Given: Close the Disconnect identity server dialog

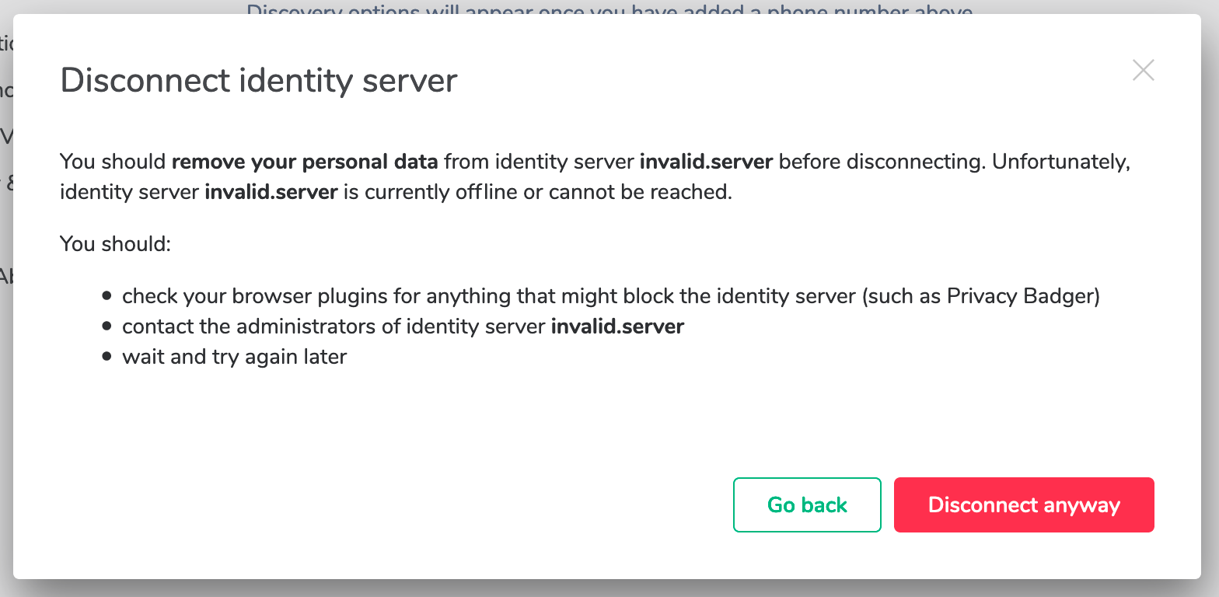Looking at the screenshot, I should 1143,71.
